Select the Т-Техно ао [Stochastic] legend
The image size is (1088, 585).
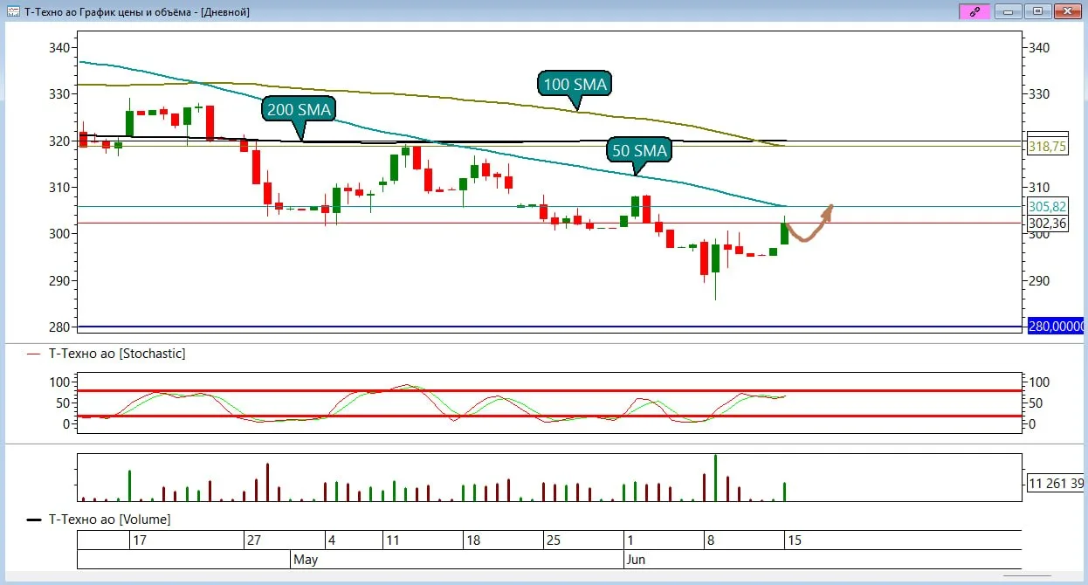pos(107,354)
